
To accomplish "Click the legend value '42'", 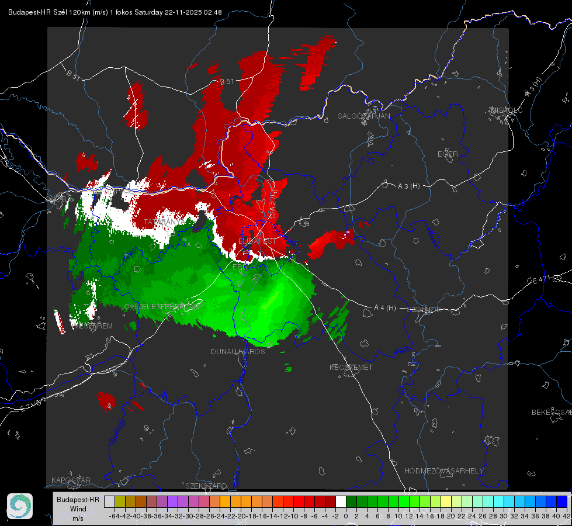I will click(567, 516).
